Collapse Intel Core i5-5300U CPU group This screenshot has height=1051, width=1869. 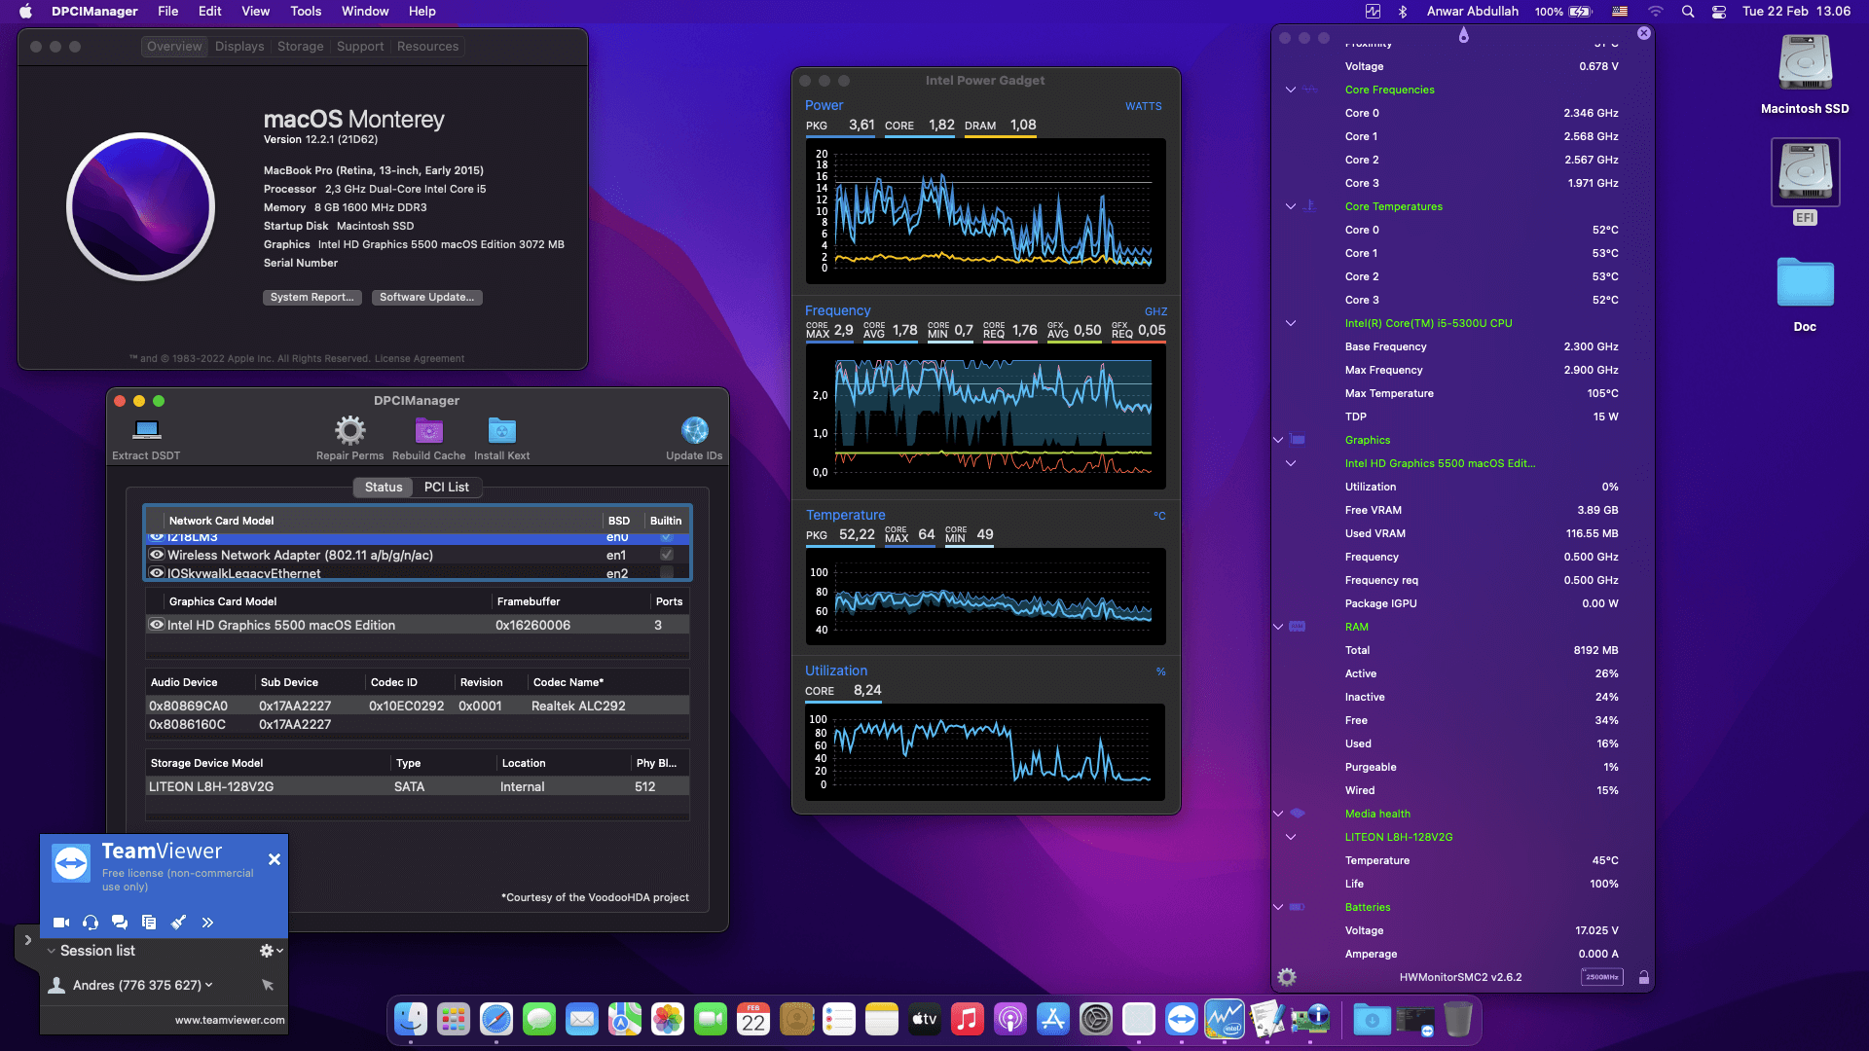click(1291, 323)
